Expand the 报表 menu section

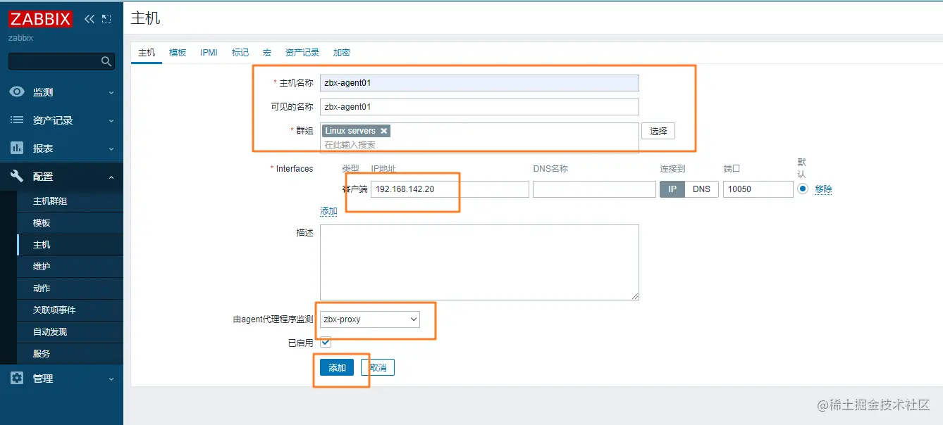pos(61,148)
